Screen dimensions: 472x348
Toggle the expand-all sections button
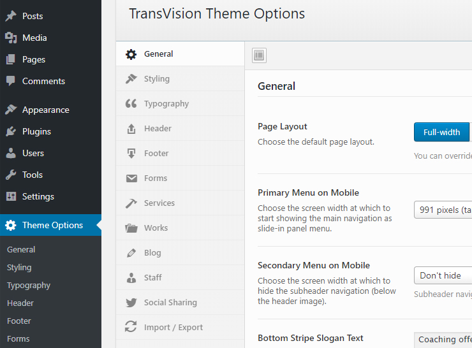pos(259,55)
